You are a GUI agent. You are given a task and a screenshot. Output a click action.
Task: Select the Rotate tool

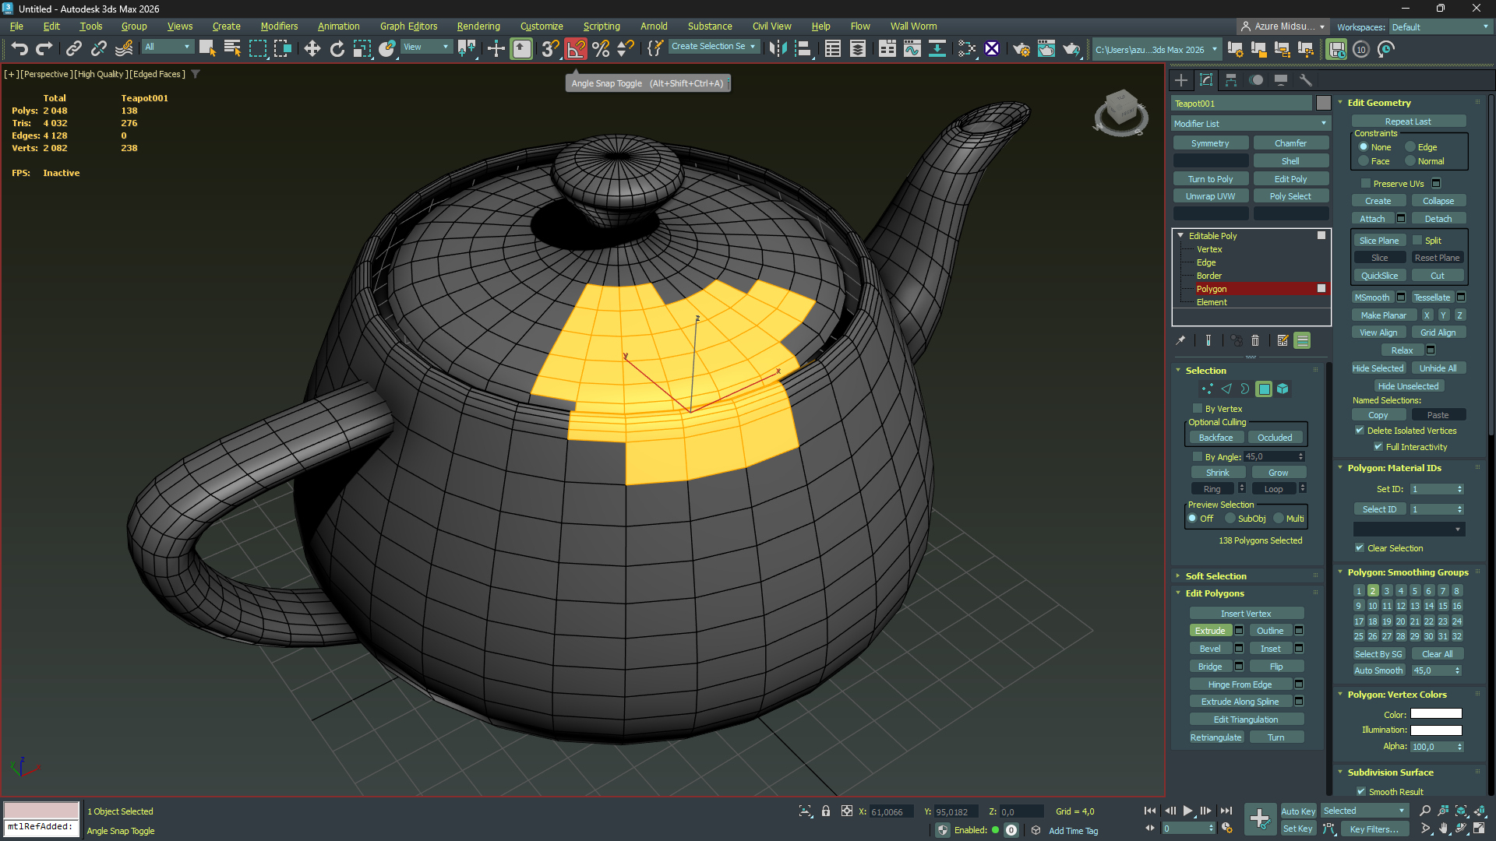pyautogui.click(x=337, y=49)
